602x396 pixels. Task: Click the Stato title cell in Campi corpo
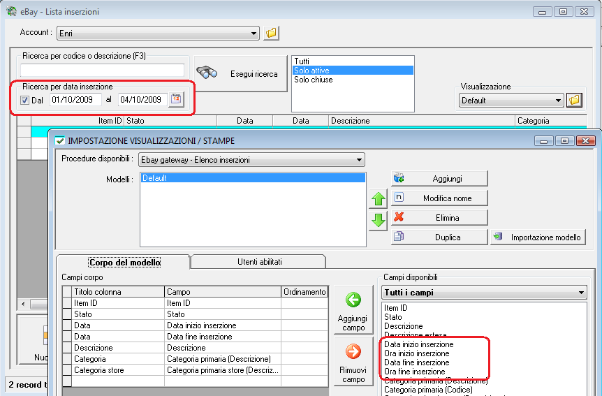118,314
